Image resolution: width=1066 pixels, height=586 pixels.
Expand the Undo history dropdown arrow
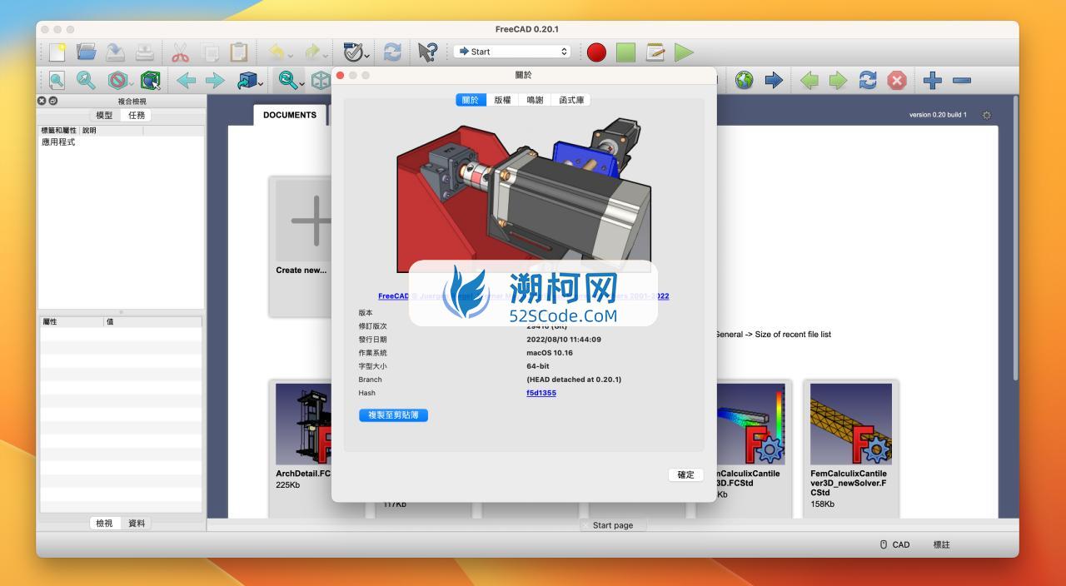pos(290,55)
